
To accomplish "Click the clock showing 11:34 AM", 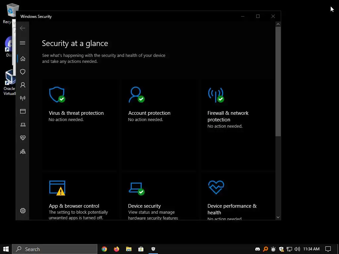I will click(x=311, y=249).
